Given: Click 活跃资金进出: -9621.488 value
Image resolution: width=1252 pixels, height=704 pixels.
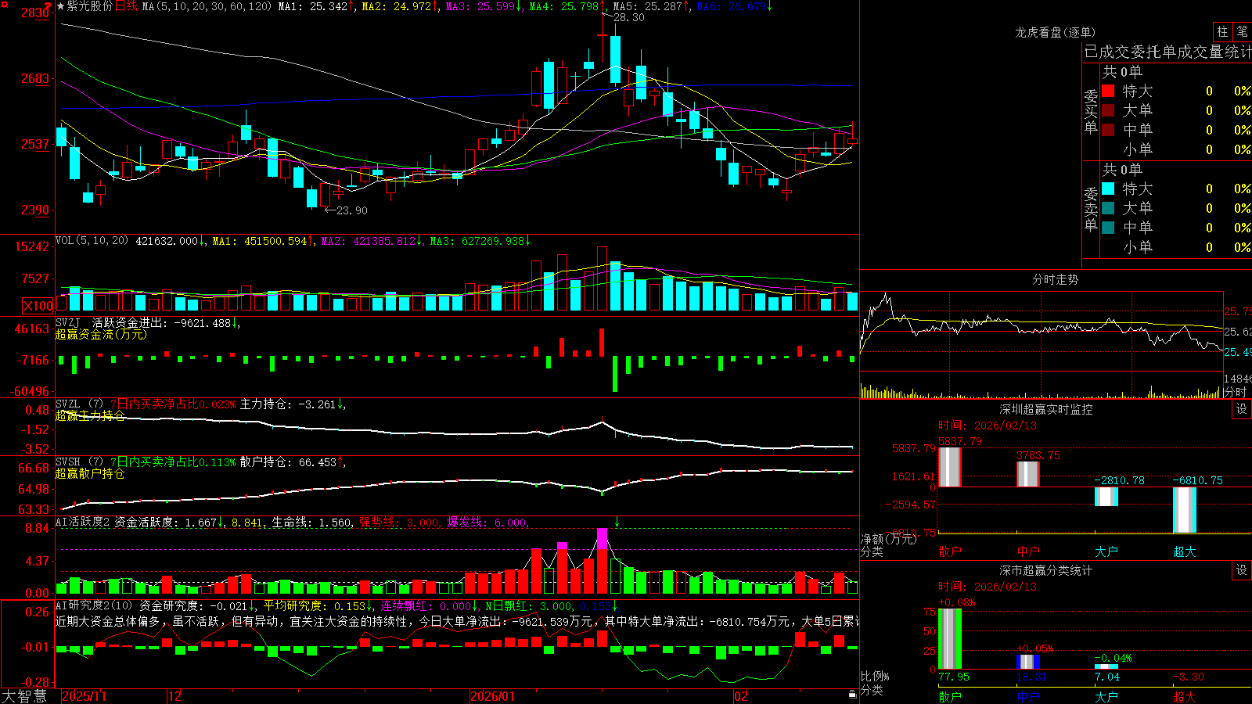Looking at the screenshot, I should pyautogui.click(x=161, y=322).
